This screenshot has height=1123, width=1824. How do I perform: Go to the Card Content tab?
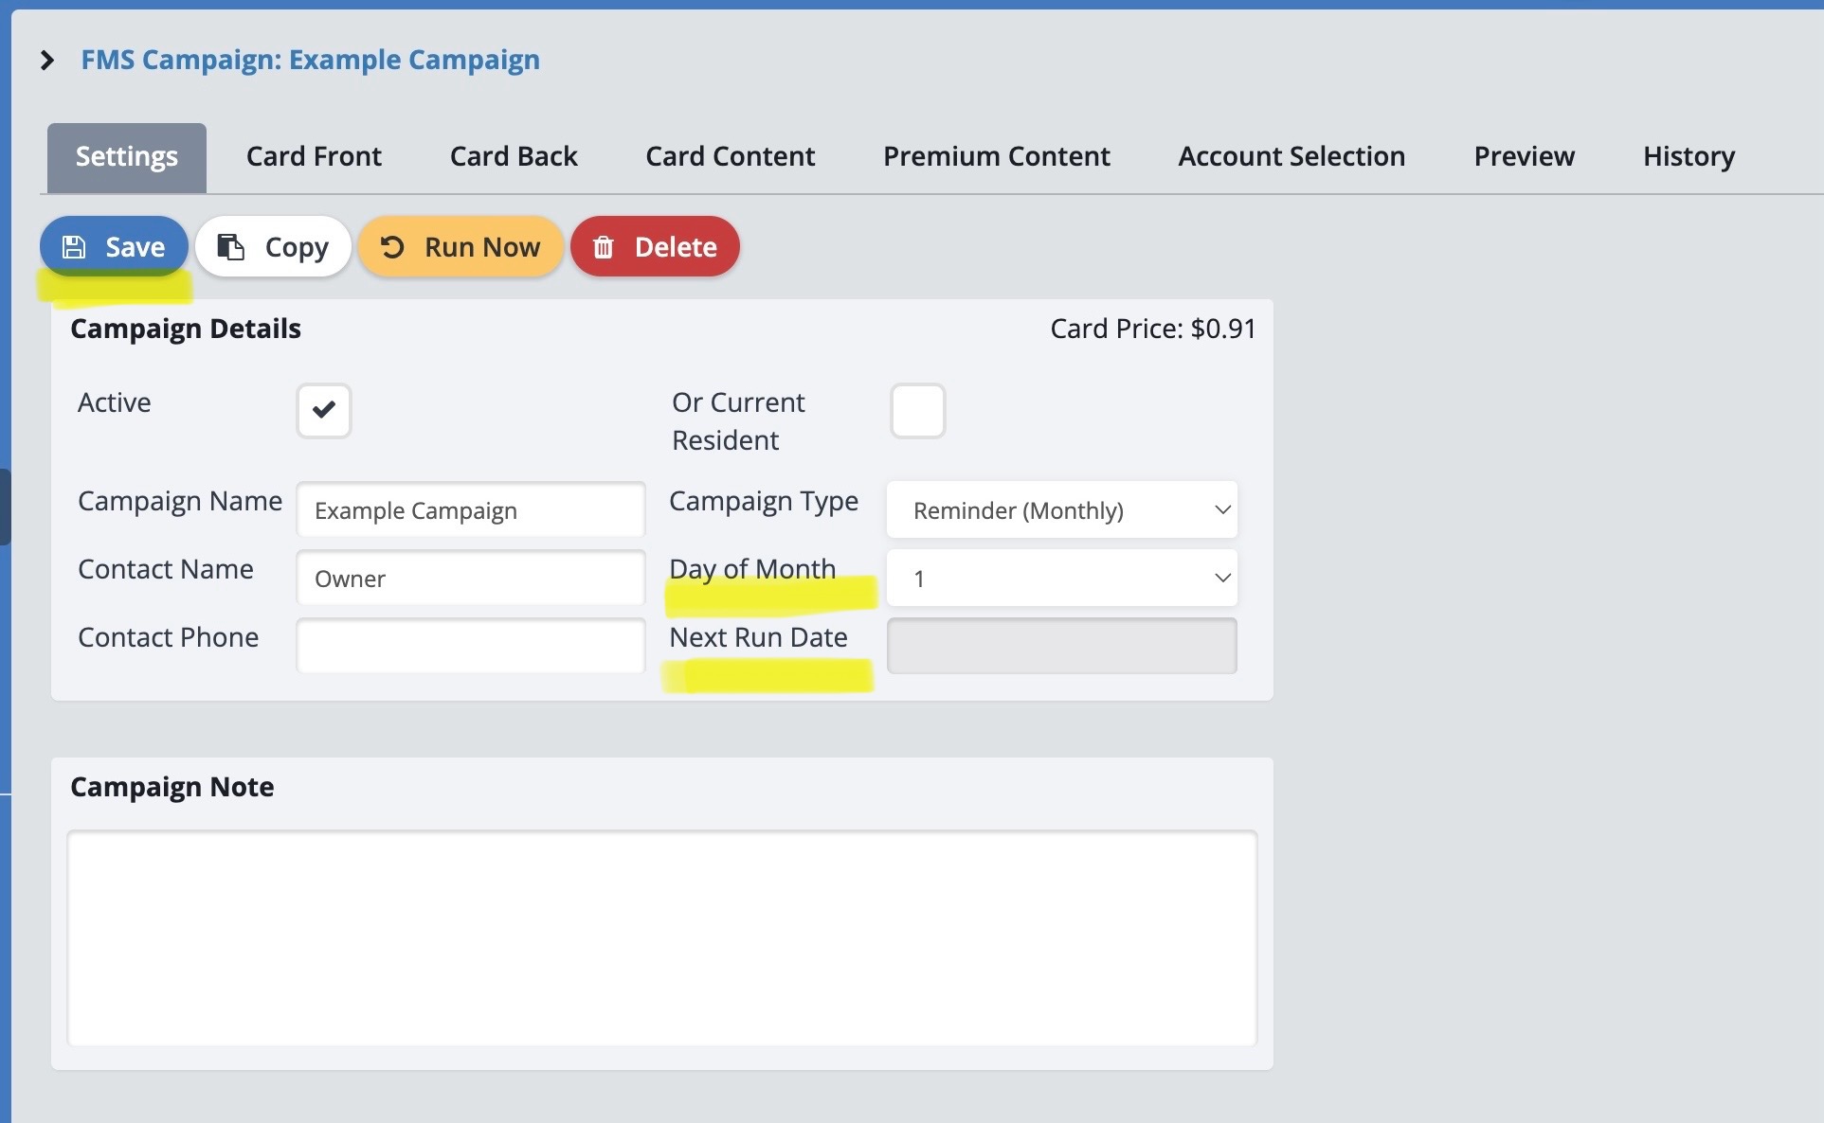[730, 156]
